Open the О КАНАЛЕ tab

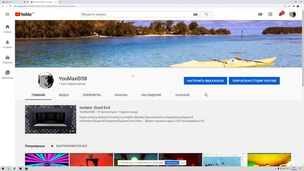(x=182, y=95)
